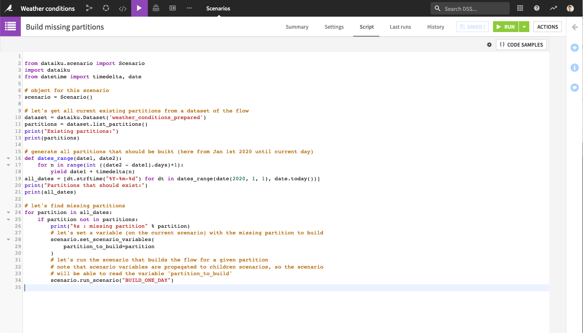Click the help question mark icon
This screenshot has height=333, width=583.
pyautogui.click(x=537, y=8)
